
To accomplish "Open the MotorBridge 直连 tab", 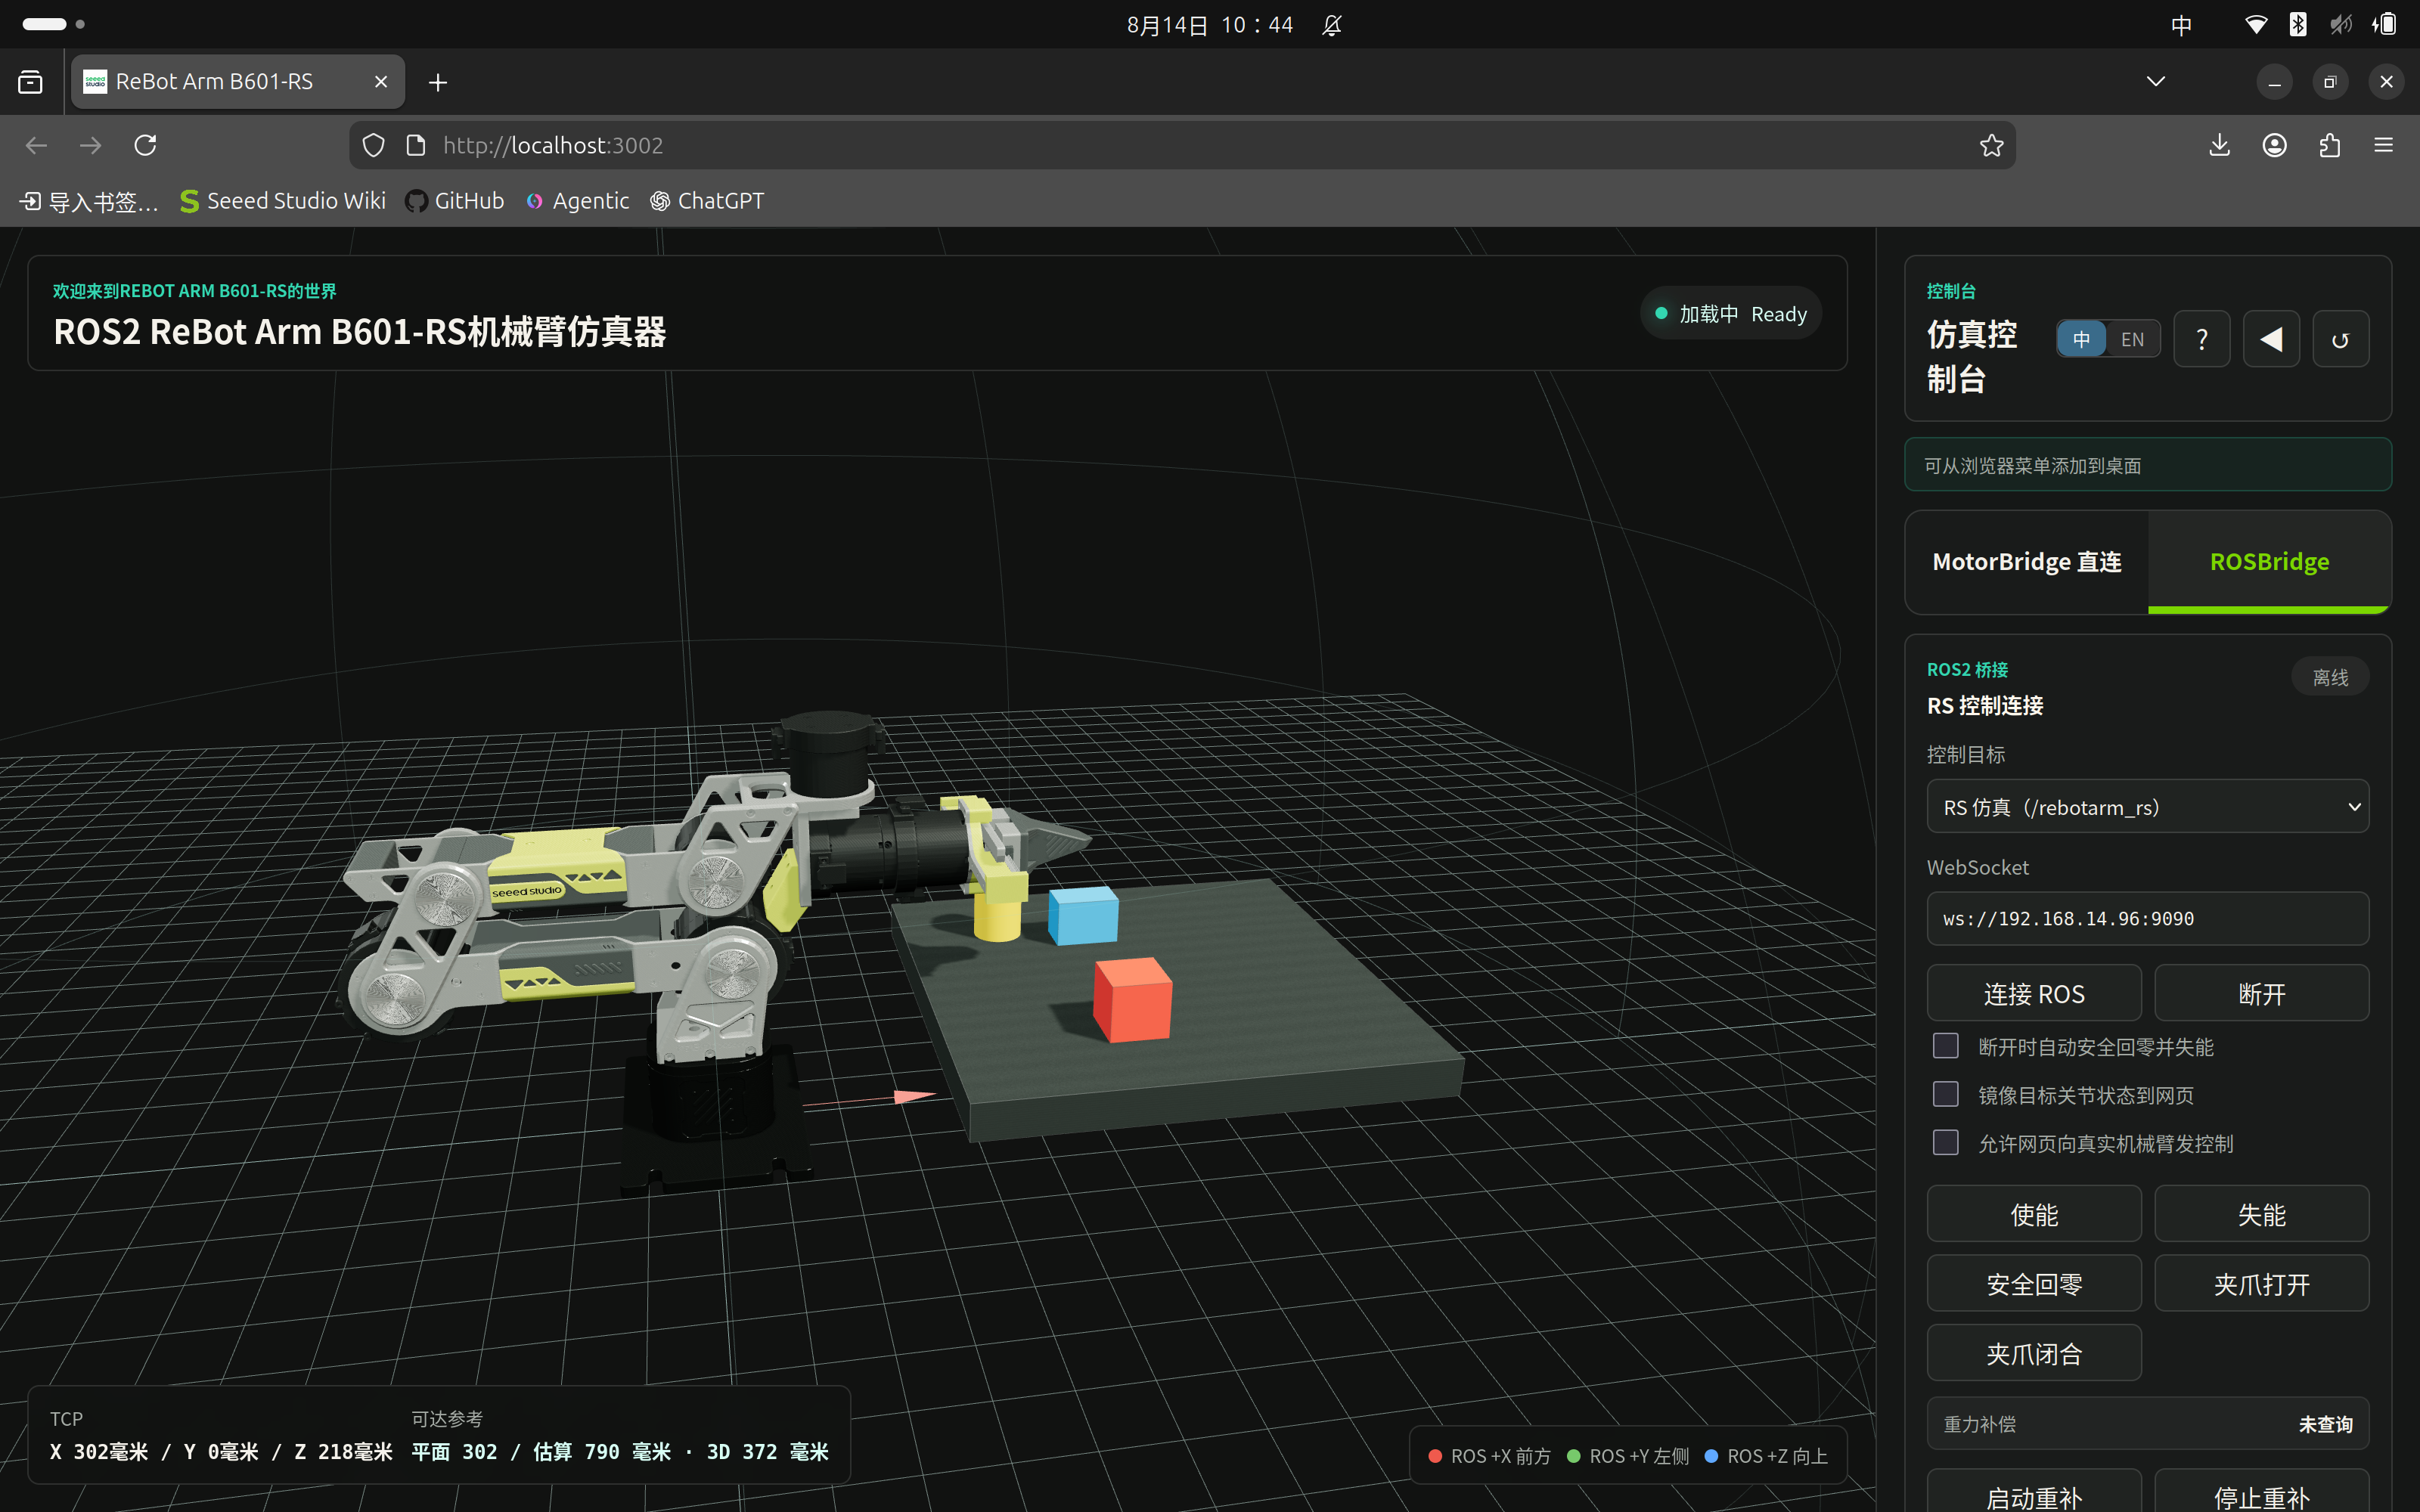I will tap(2027, 562).
